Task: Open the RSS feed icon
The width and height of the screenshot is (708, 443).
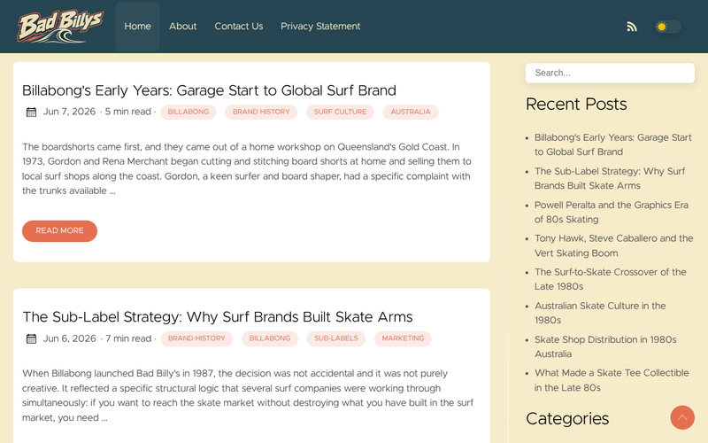Action: [632, 27]
